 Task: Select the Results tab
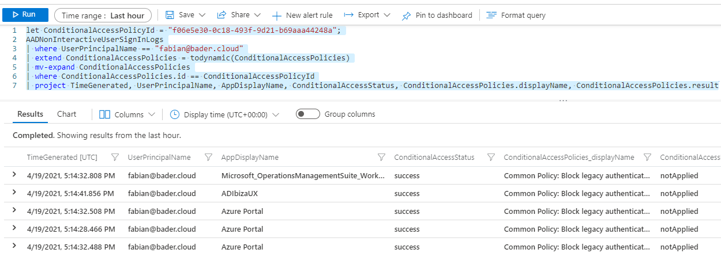click(30, 114)
